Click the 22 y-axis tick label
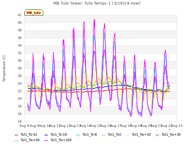 (x=19, y=91)
